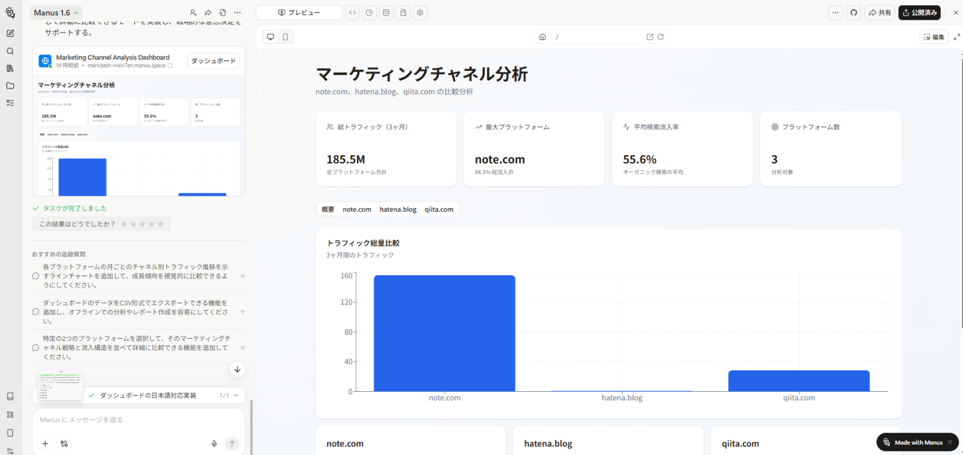Click the code view icon beside プレビュー
Image resolution: width=963 pixels, height=455 pixels.
[x=353, y=13]
